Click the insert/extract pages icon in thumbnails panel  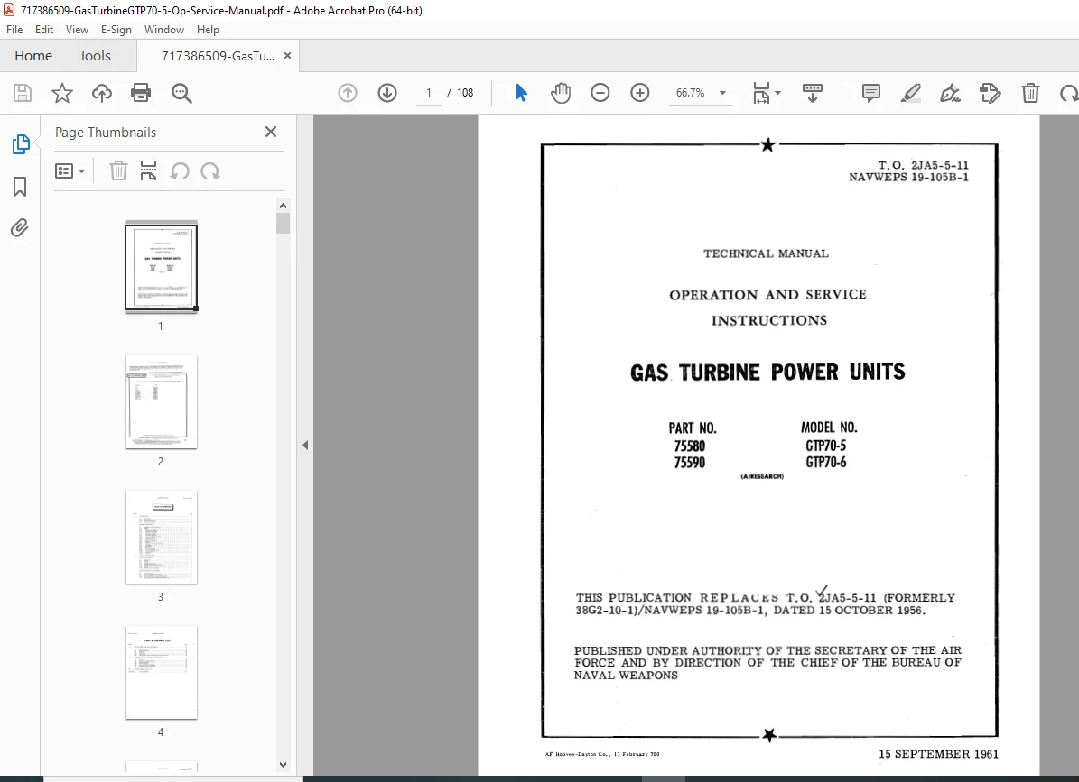click(149, 170)
